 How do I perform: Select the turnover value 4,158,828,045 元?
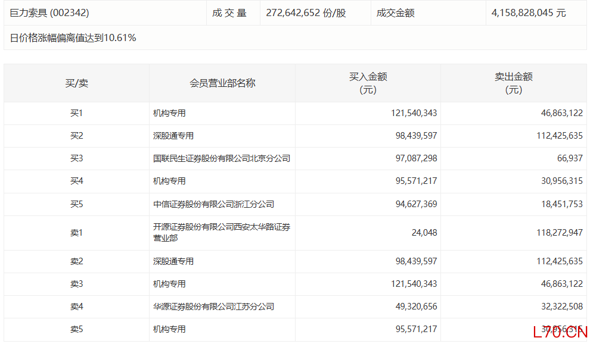pyautogui.click(x=529, y=12)
